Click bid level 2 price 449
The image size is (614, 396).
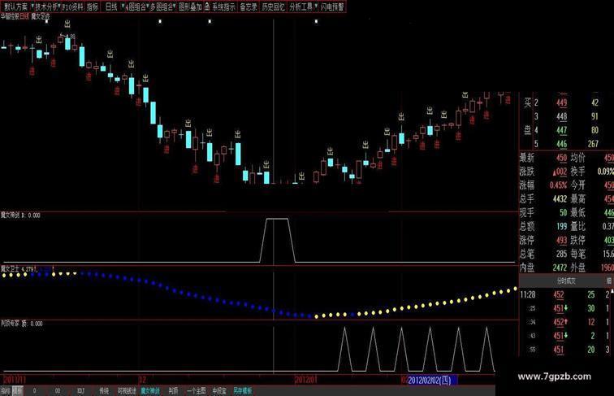pos(561,102)
